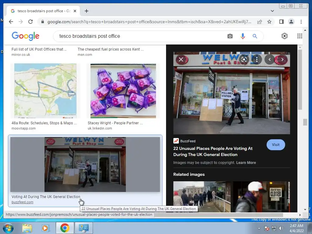Switch to Chrome taskbar button
Viewport: 312px width, 234px height.
65,228
